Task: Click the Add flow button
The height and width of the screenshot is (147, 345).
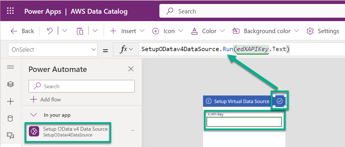Action: [46, 99]
